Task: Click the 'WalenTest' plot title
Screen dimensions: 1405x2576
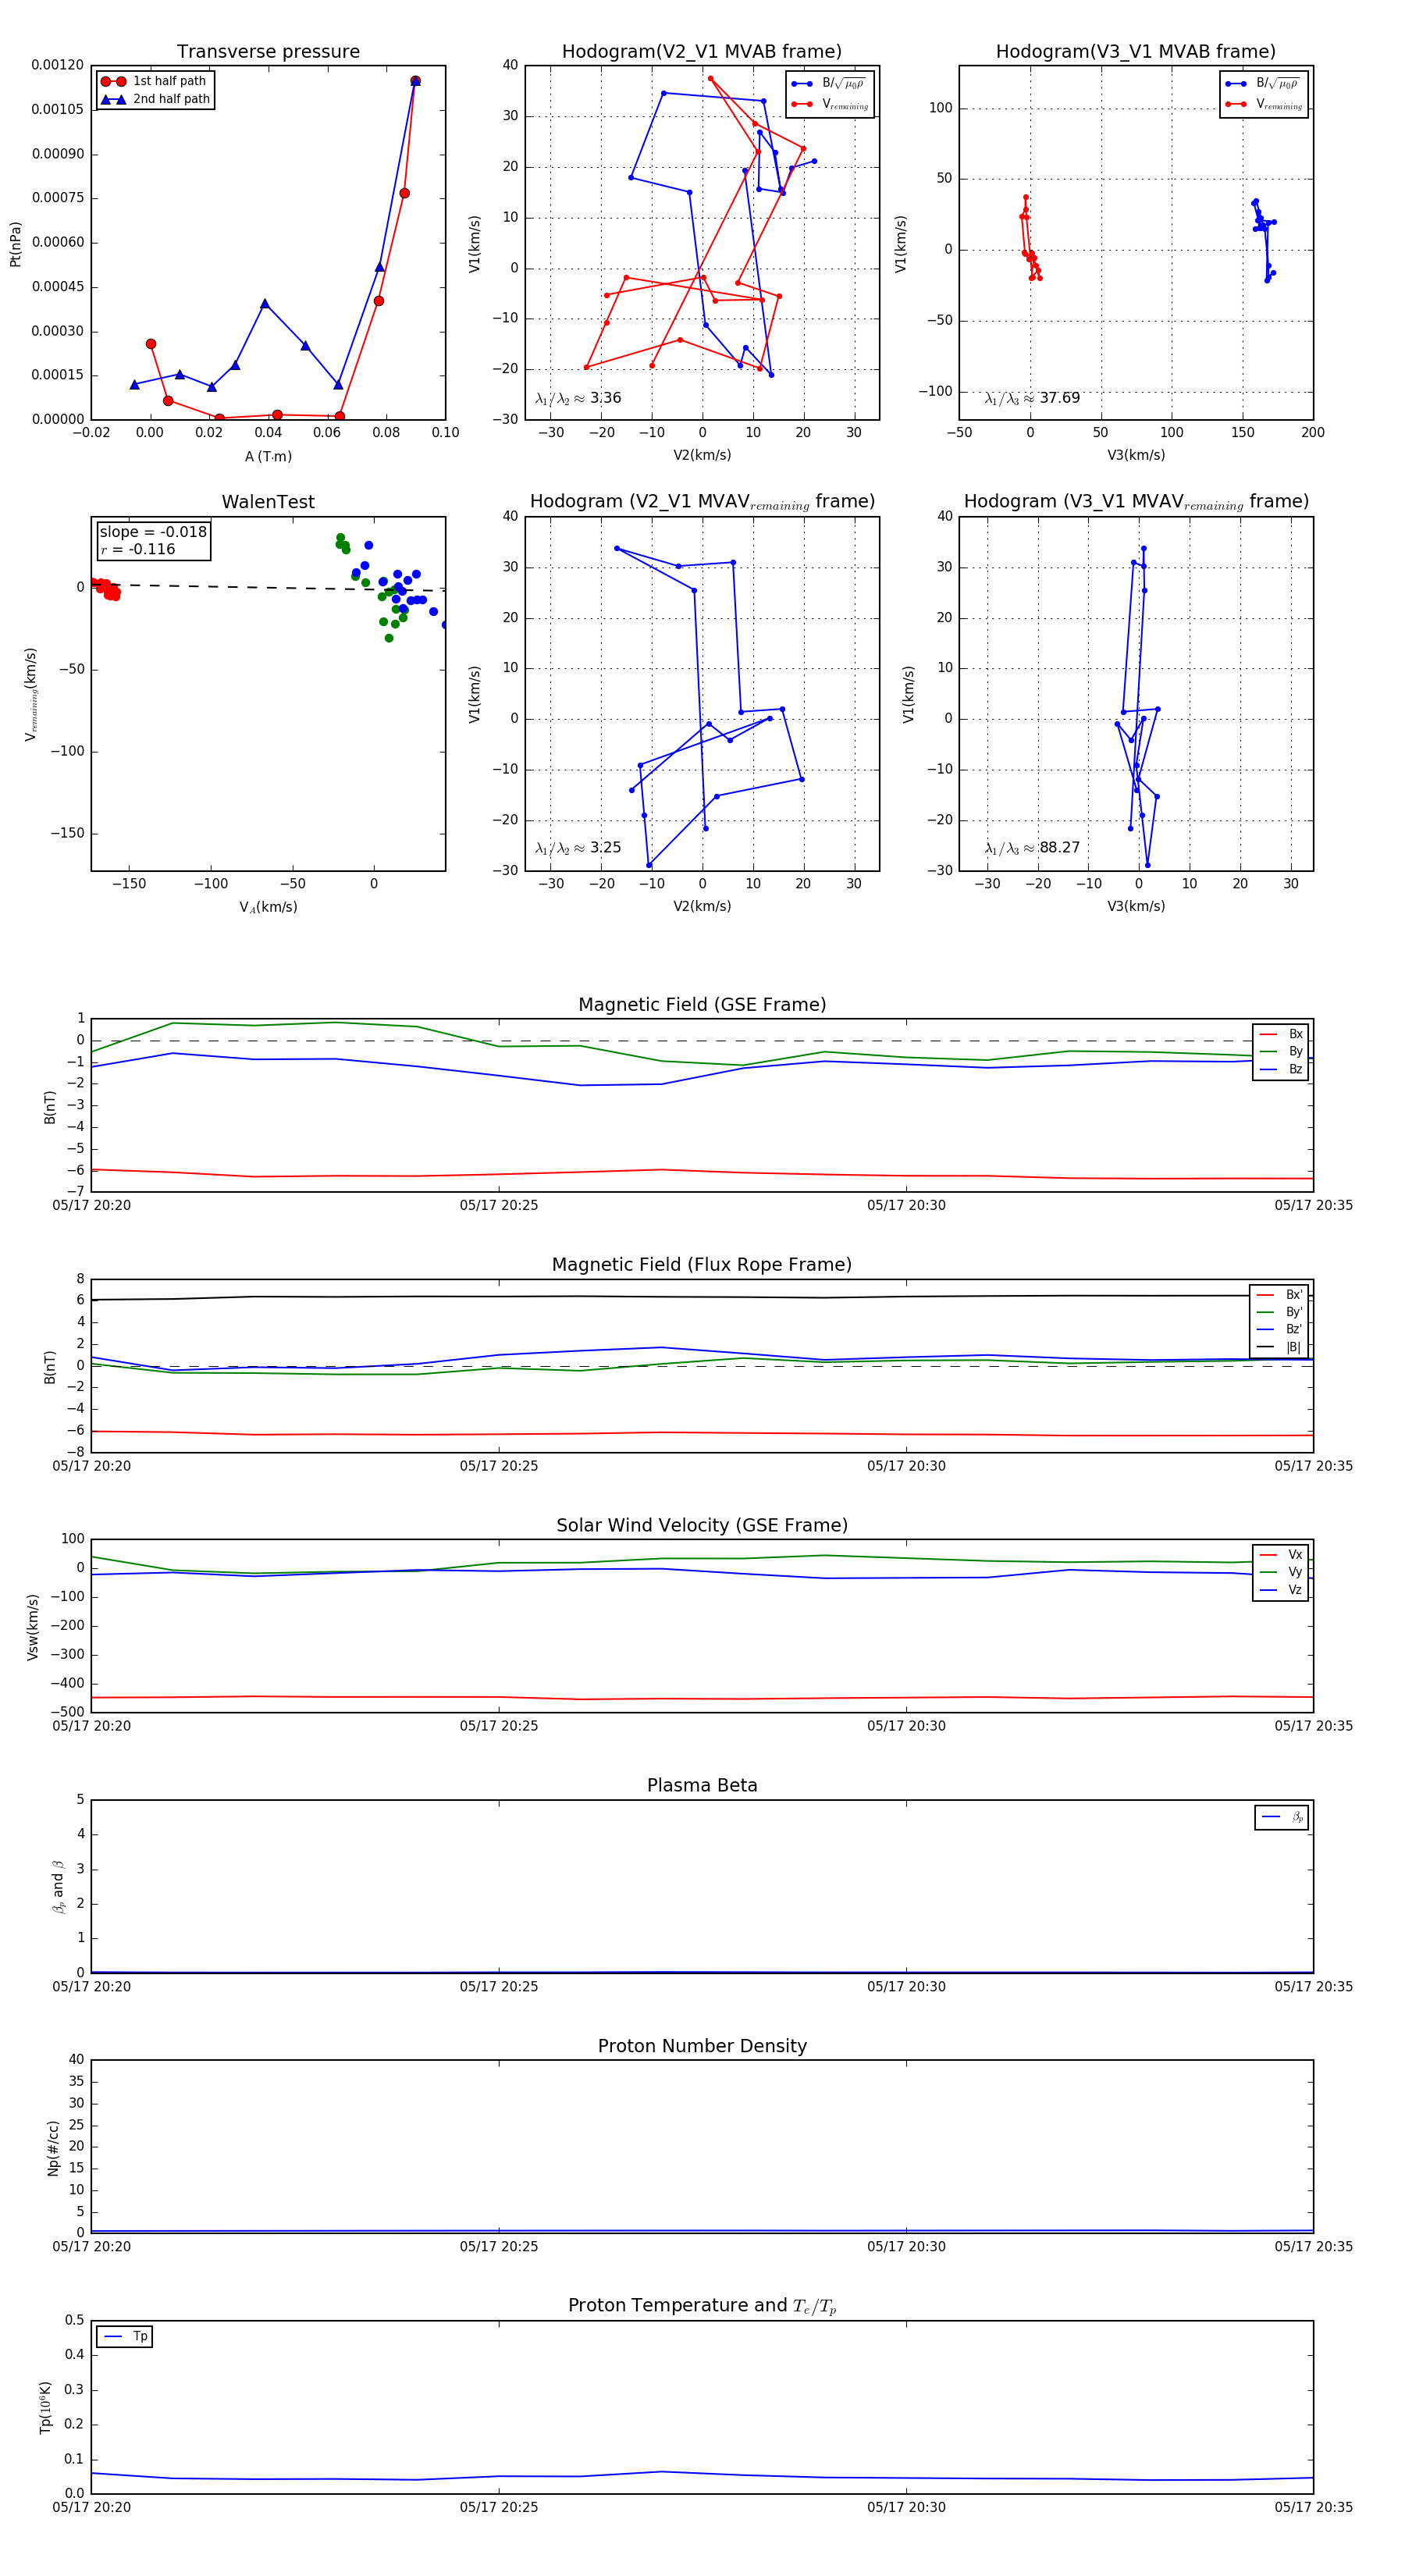Action: click(268, 502)
